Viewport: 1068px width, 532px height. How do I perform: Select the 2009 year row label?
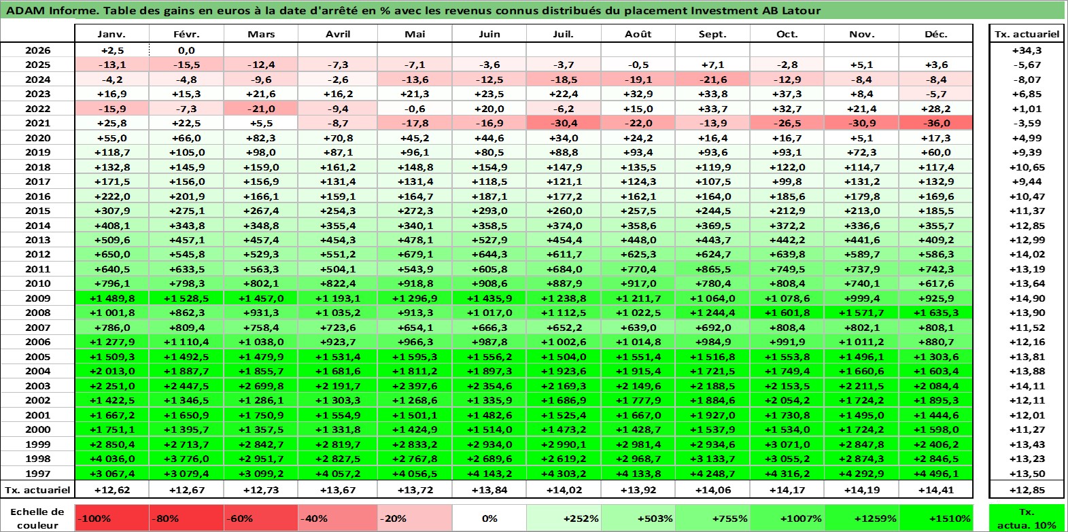(38, 298)
